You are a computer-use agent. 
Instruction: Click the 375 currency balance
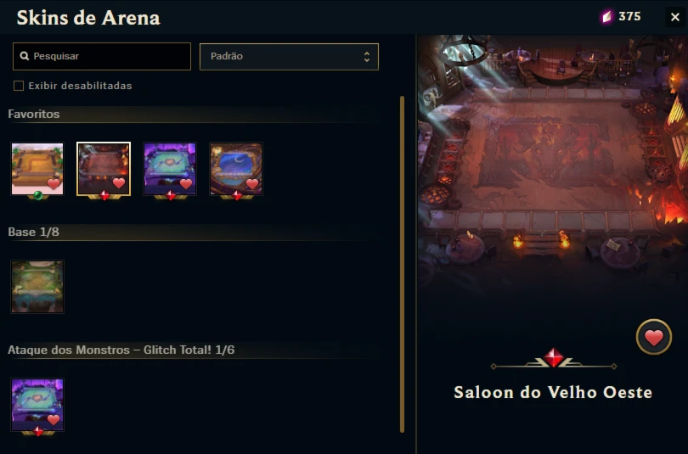[629, 17]
